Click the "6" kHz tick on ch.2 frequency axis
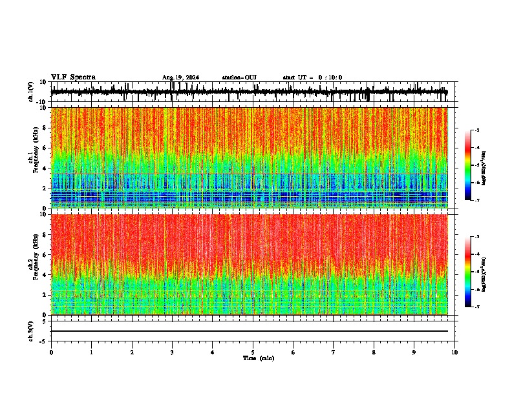This screenshot has width=512, height=395. click(45, 255)
